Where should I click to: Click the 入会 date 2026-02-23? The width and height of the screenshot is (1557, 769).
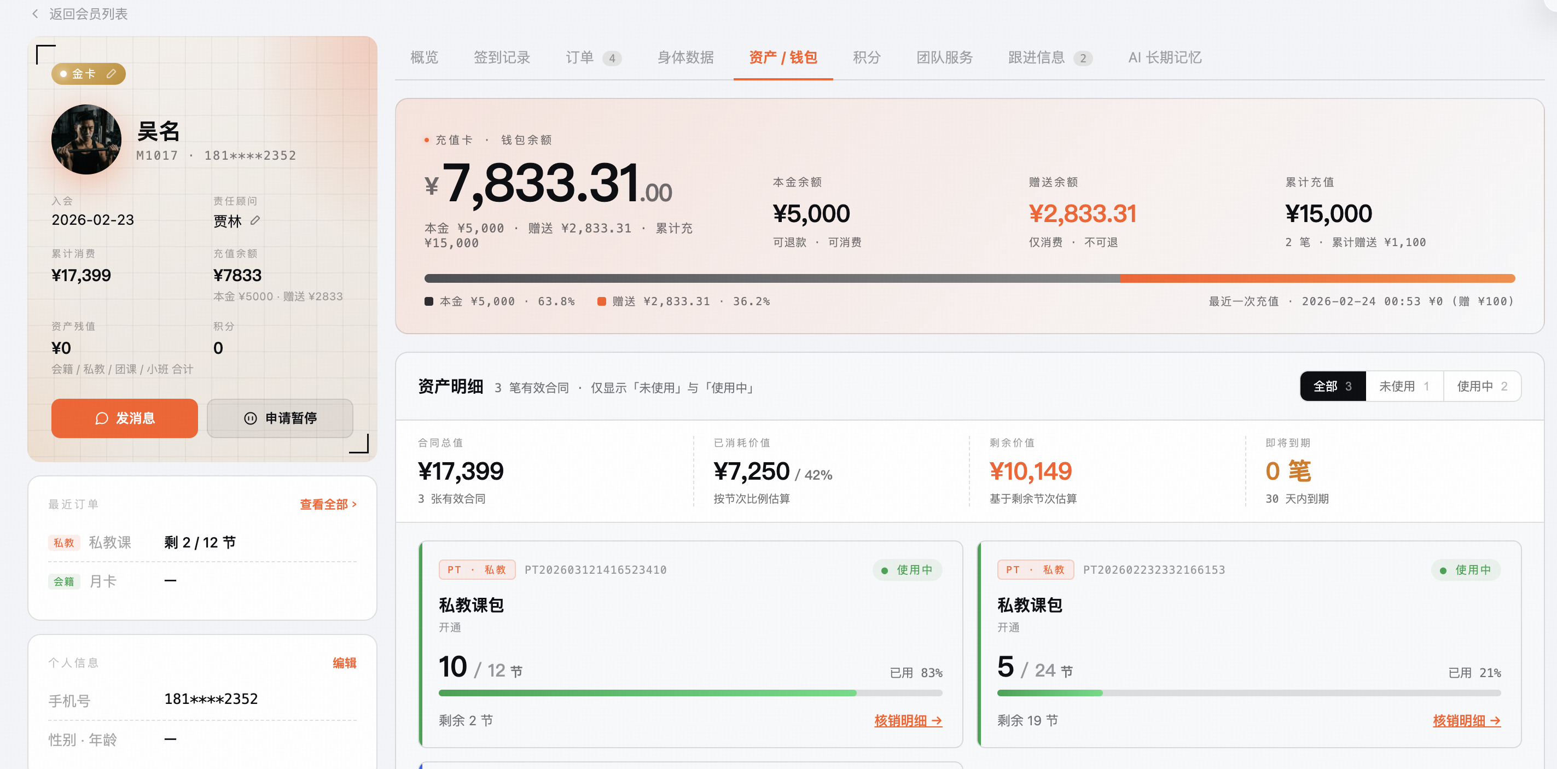click(92, 220)
